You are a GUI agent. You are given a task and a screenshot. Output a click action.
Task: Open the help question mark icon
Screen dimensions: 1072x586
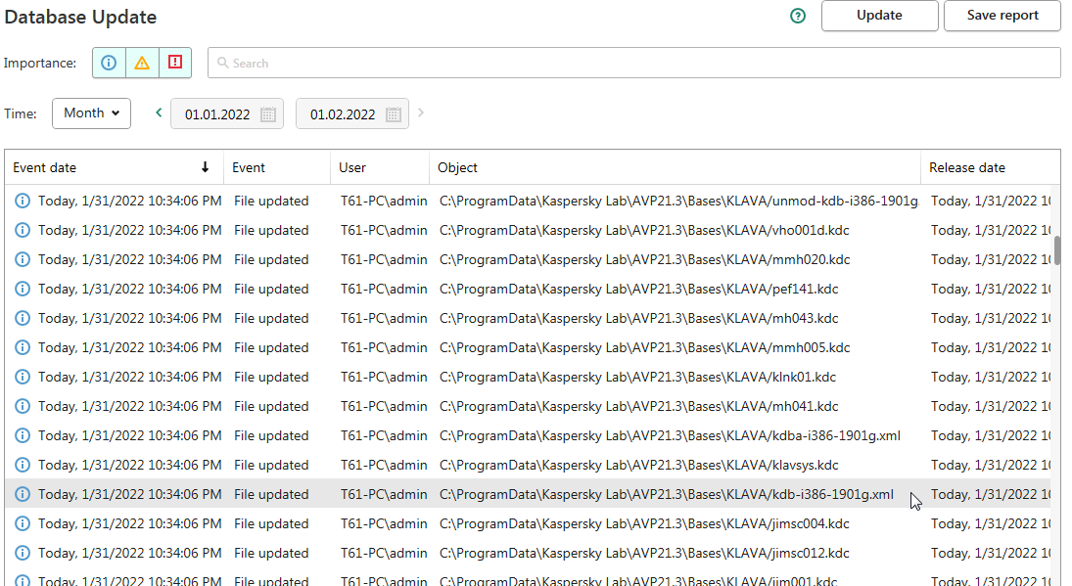tap(797, 16)
